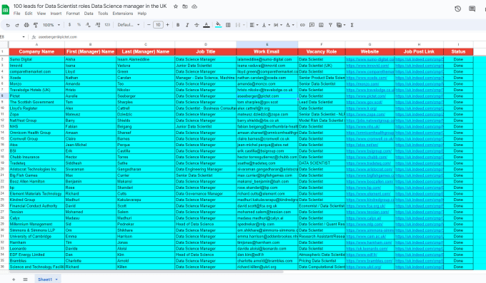Open the fill color paint bucket
Viewport: 486px width, 283px height.
(218, 25)
